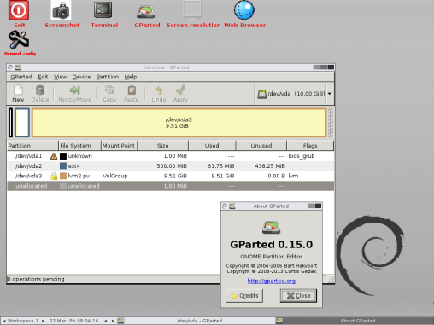Open the http://gparted.org link
This screenshot has width=434, height=325.
coord(271,281)
